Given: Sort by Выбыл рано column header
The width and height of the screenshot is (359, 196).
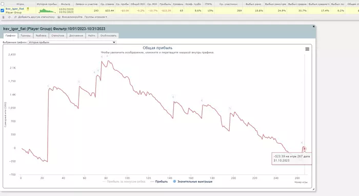Looking at the screenshot, I should (x=253, y=4).
